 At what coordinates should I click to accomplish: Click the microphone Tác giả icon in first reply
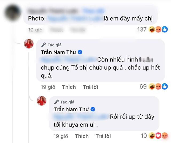click(x=44, y=45)
